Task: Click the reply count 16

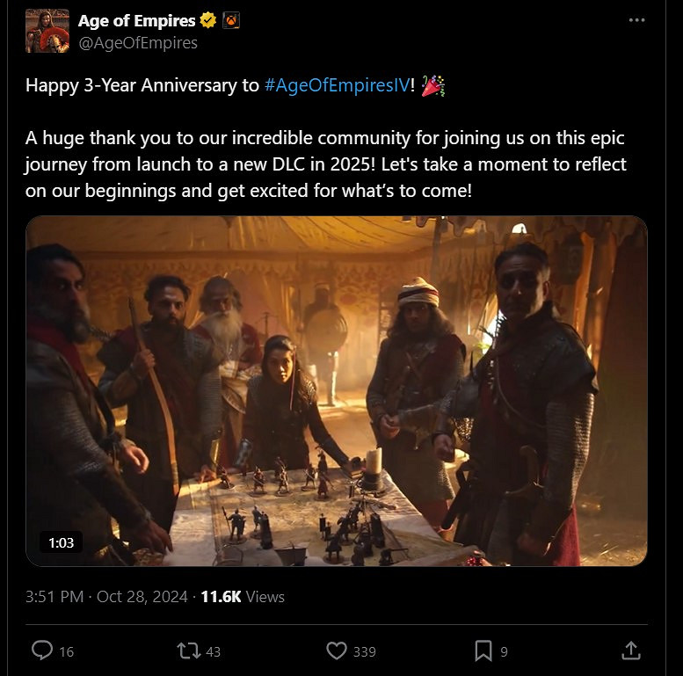Action: (67, 651)
